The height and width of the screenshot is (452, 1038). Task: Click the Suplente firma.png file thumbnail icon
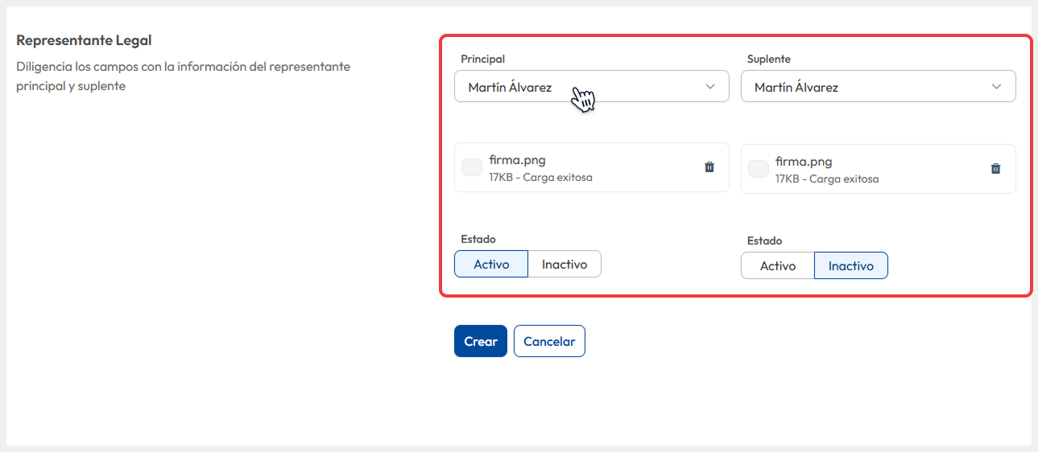click(759, 169)
